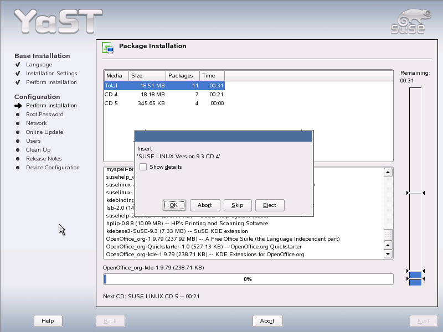Screen dimensions: 443x332
Task: Click the package progress bar showing 0%
Action: click(248, 279)
